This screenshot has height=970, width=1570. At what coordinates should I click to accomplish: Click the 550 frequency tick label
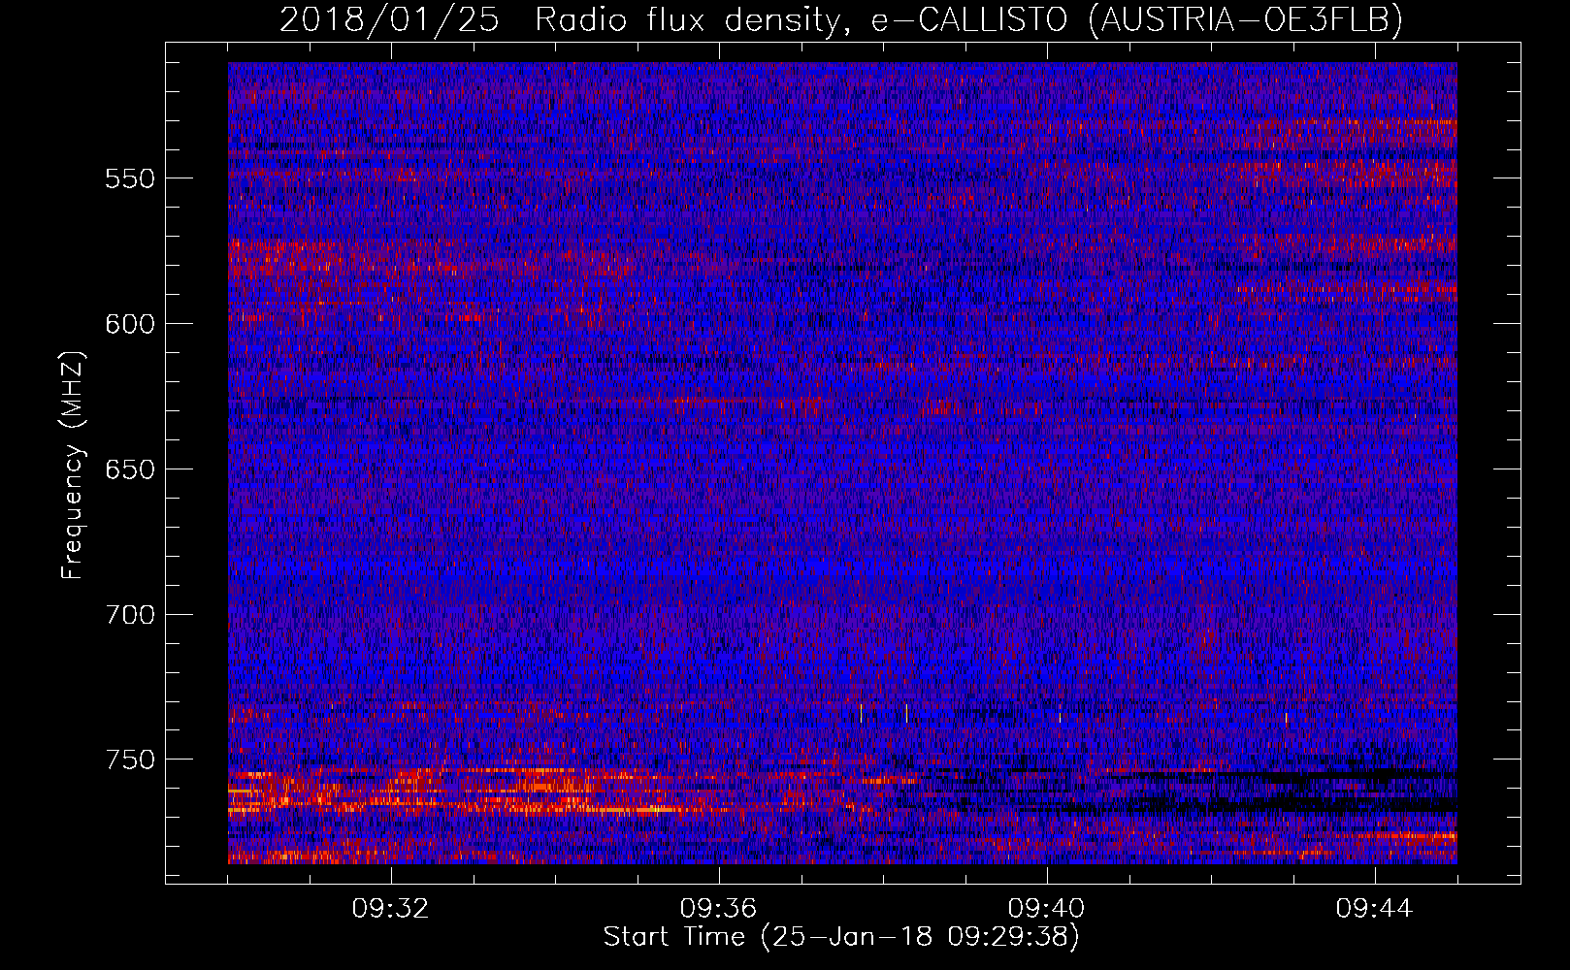click(x=130, y=178)
